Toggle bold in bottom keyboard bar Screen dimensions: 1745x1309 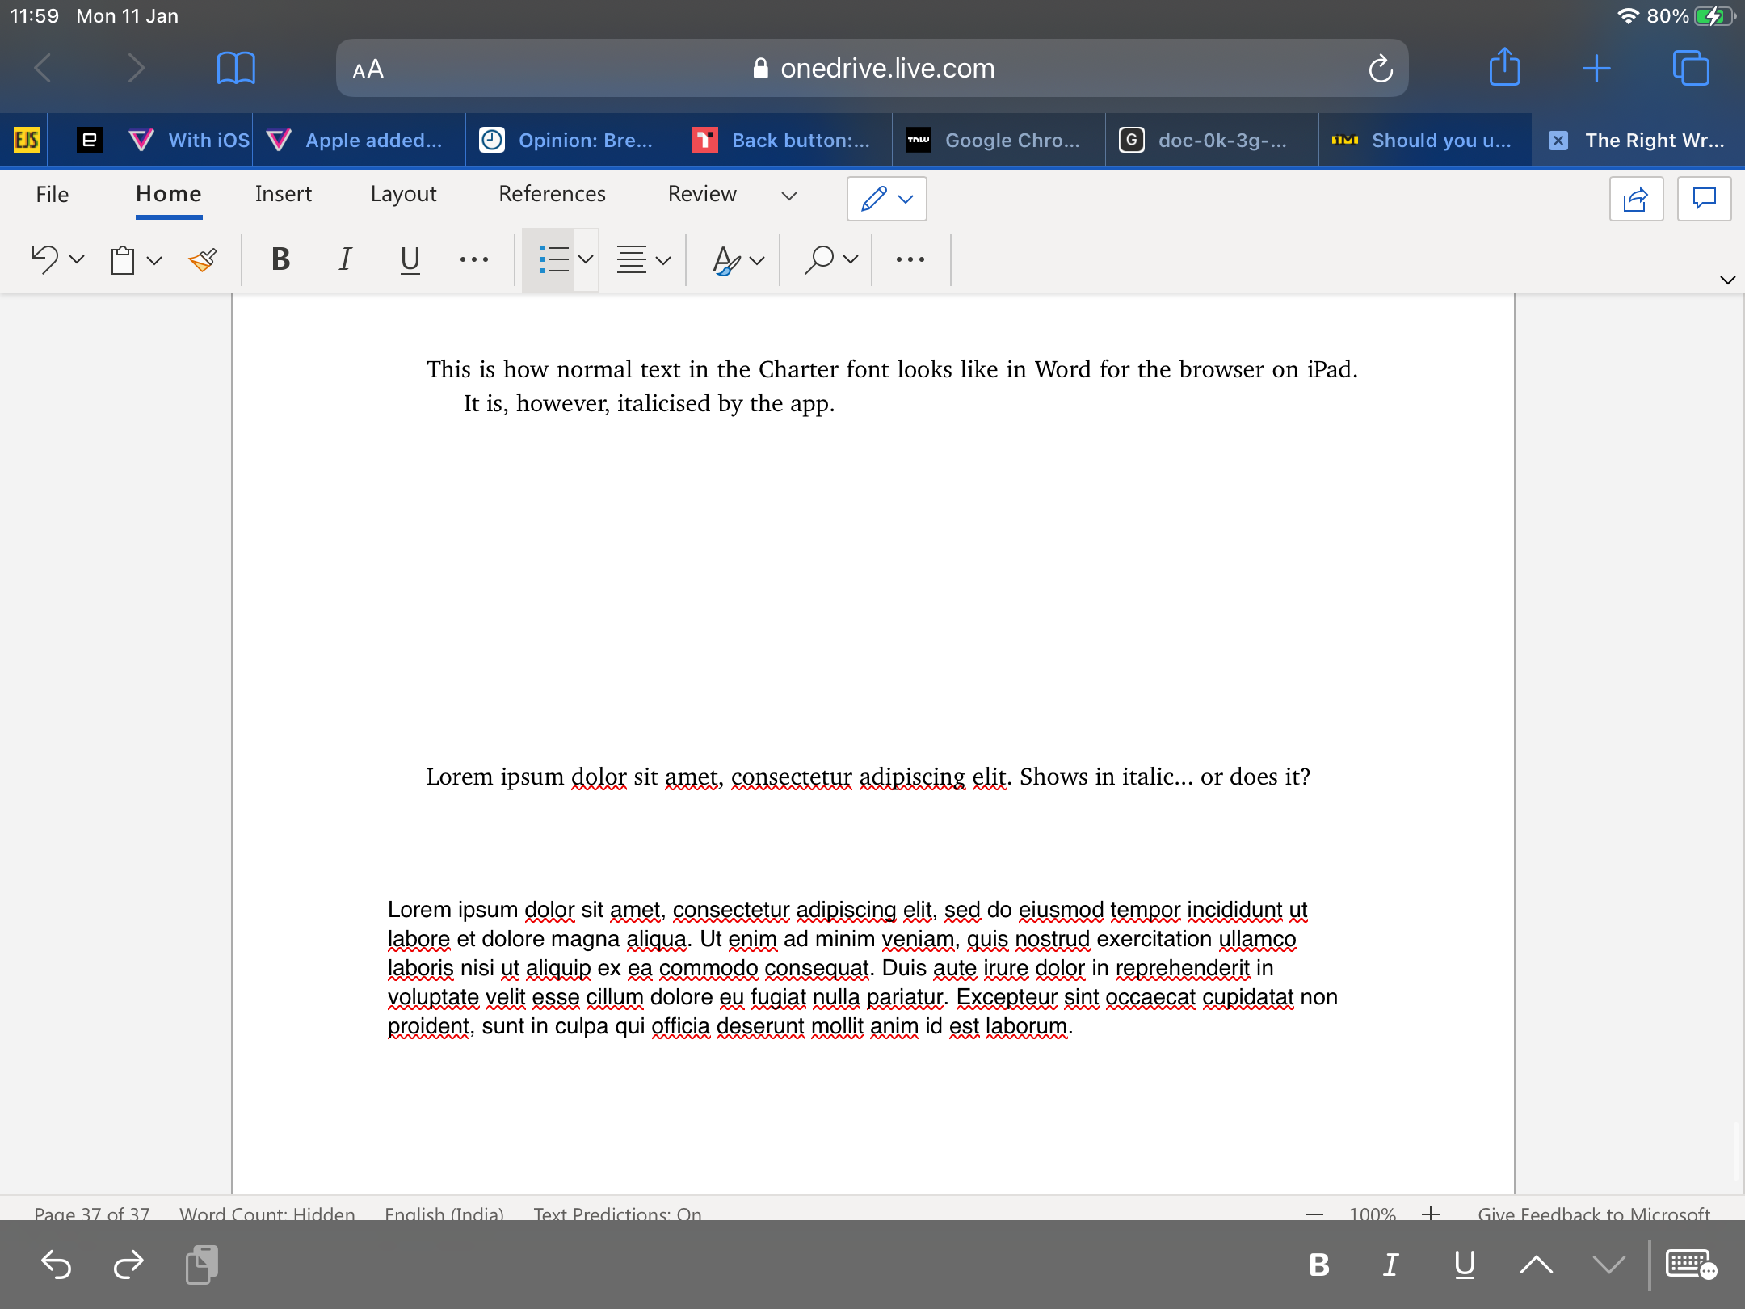point(1318,1265)
